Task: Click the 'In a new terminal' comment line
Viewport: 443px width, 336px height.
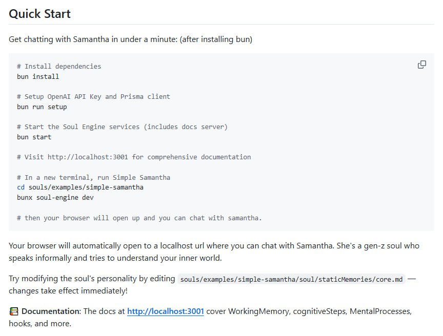Action: tap(93, 177)
